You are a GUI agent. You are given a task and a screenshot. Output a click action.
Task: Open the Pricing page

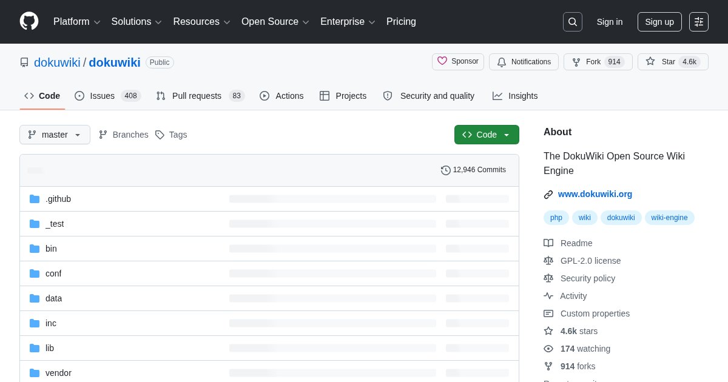pos(401,22)
